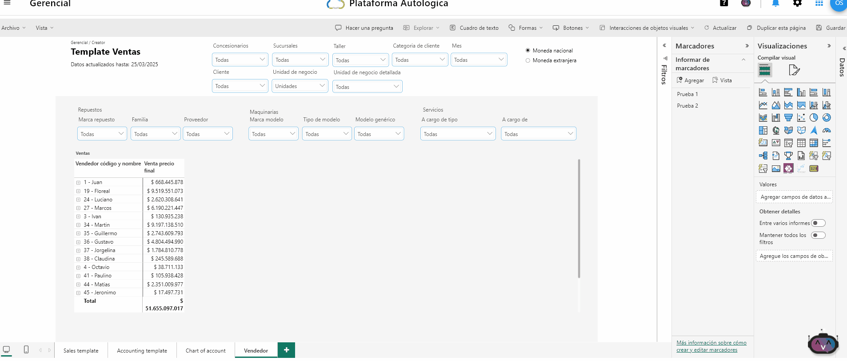
Task: Open the Formas menu
Action: (x=526, y=28)
